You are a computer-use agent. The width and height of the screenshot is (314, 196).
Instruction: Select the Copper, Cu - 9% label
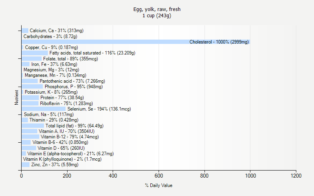pyautogui.click(x=51, y=47)
